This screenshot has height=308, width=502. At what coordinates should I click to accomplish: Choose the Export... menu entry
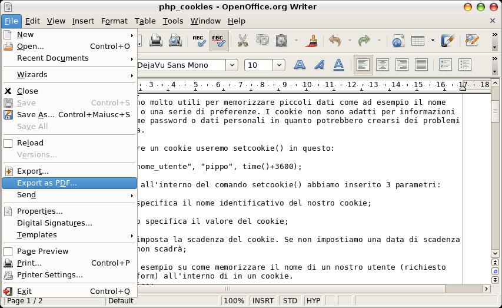tap(69, 171)
